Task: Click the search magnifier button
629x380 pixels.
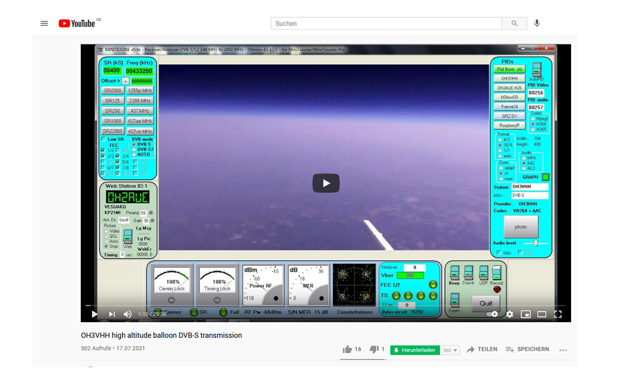Action: click(x=514, y=23)
